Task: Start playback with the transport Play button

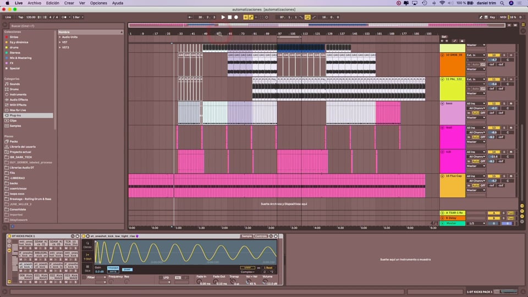Action: (223, 17)
